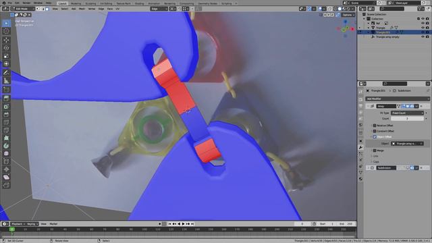Hide the Triangle object eye icon
The width and height of the screenshot is (432, 243).
423,28
